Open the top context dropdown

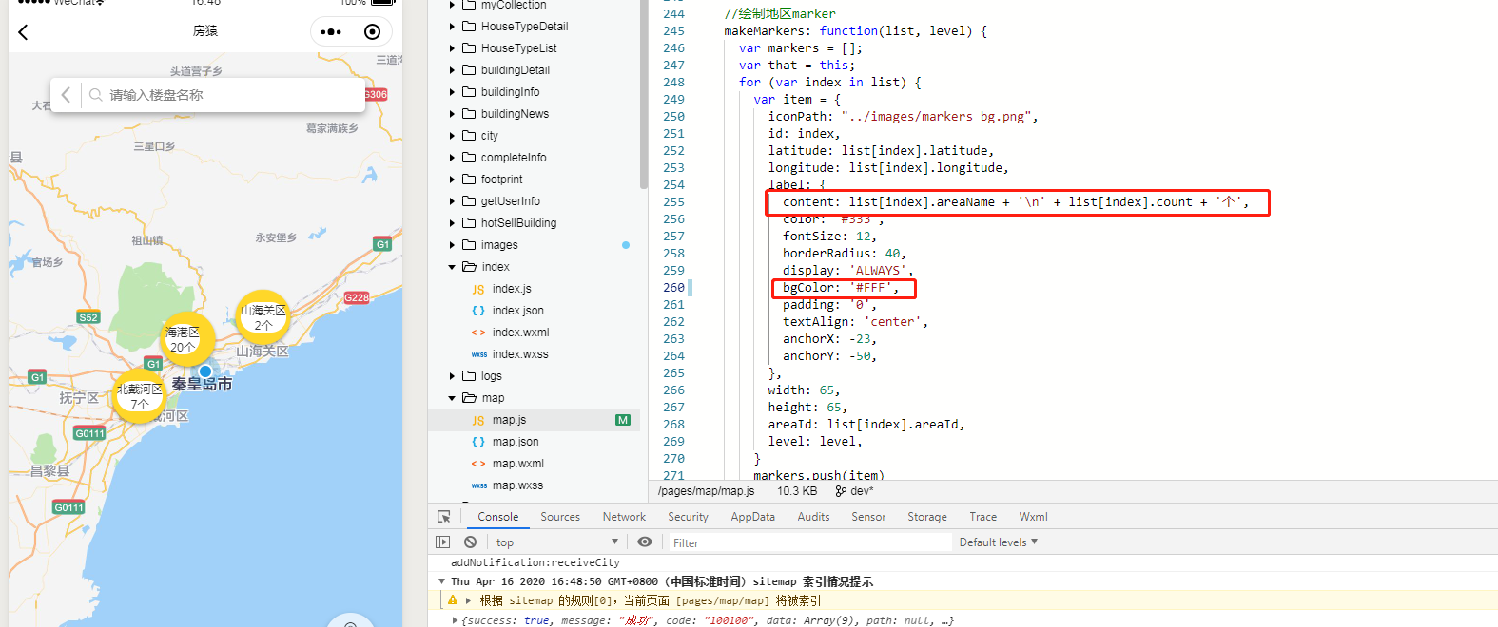point(556,542)
